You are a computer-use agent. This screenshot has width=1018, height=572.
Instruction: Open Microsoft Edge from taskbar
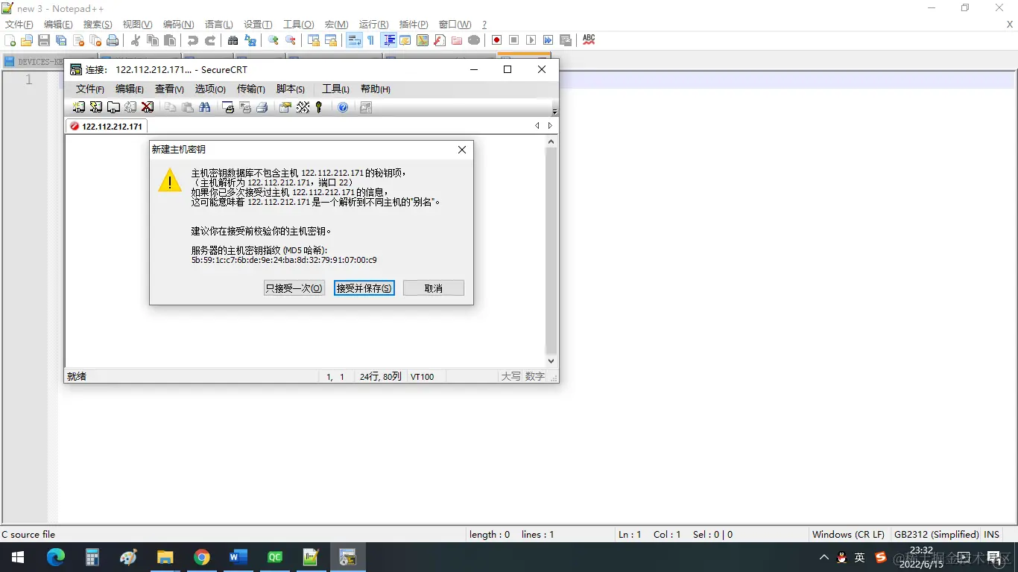pyautogui.click(x=56, y=557)
